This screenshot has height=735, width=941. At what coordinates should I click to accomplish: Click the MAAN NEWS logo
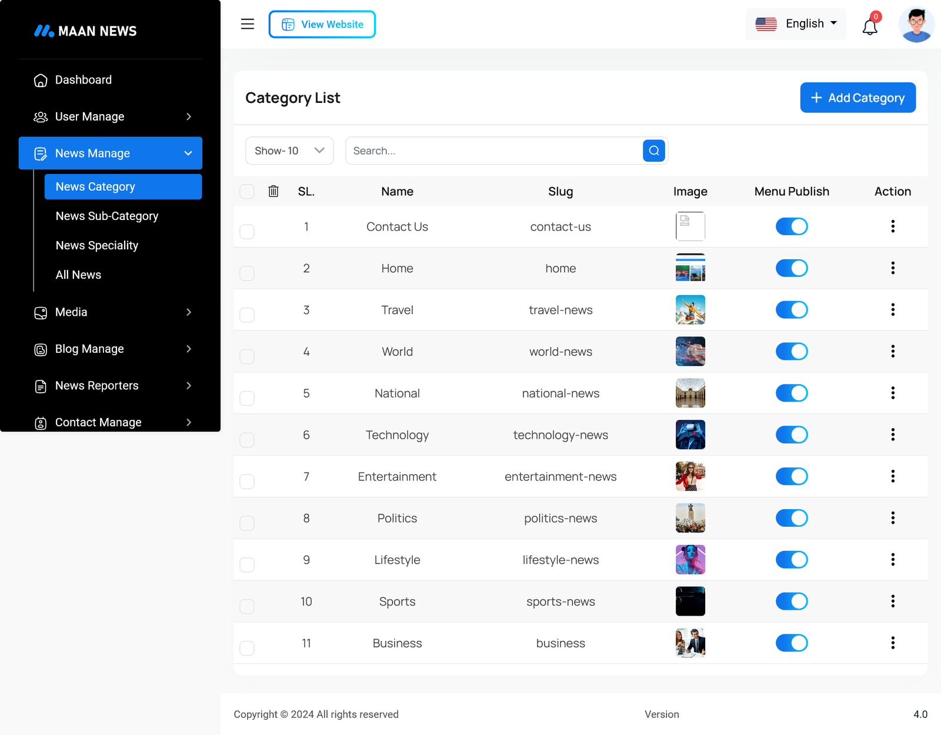85,31
